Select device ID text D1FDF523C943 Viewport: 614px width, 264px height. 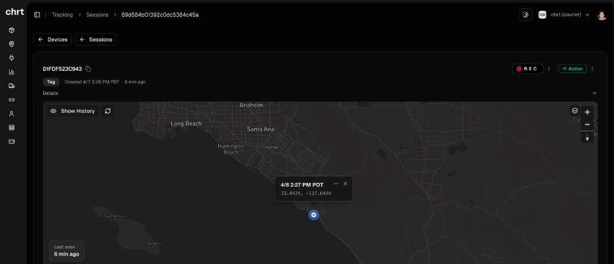click(x=62, y=69)
